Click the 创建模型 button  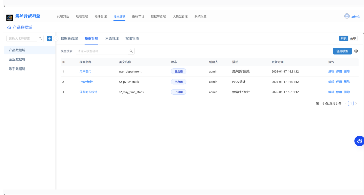[x=342, y=51]
